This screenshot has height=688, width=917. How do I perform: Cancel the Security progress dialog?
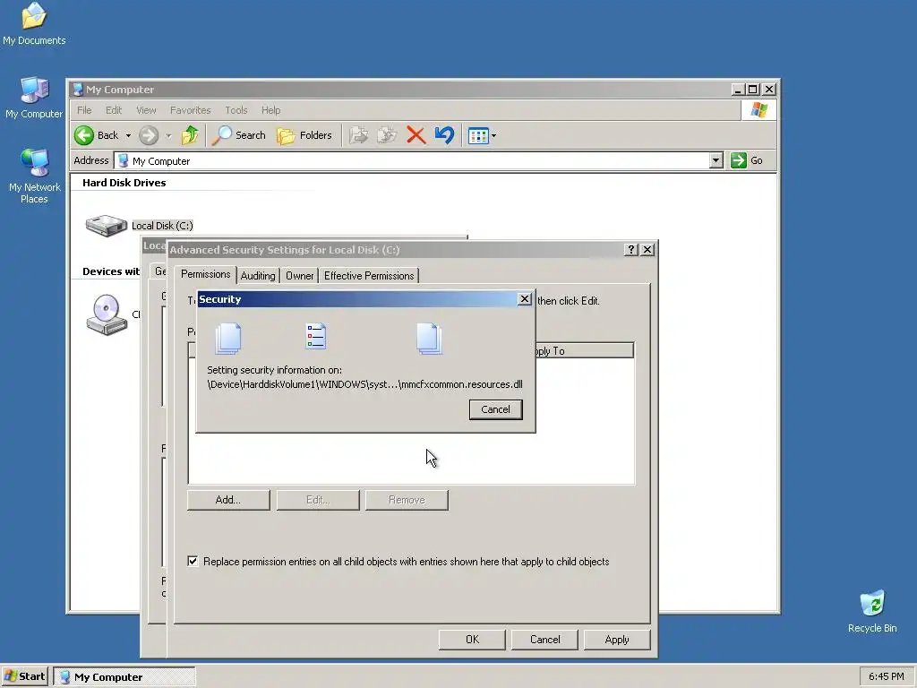(495, 409)
